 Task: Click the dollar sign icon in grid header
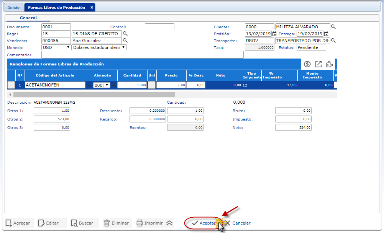click(307, 64)
